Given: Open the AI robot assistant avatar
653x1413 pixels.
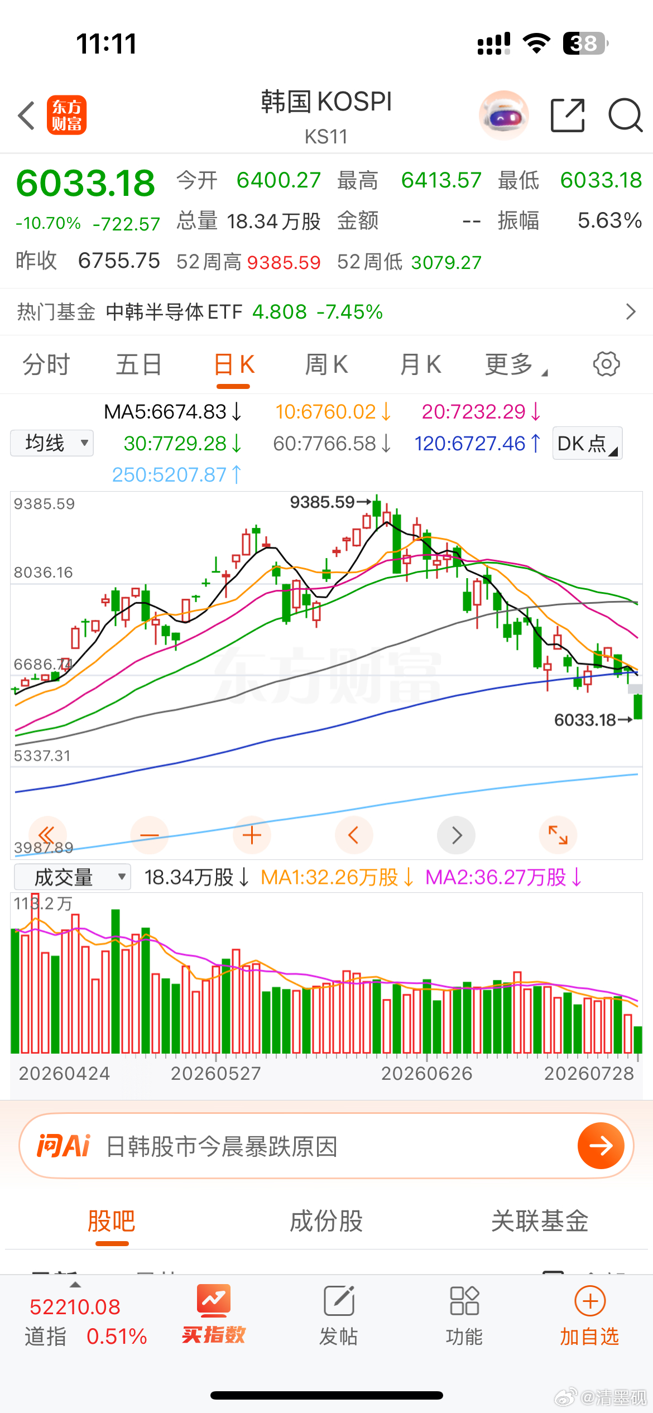Looking at the screenshot, I should pos(504,115).
